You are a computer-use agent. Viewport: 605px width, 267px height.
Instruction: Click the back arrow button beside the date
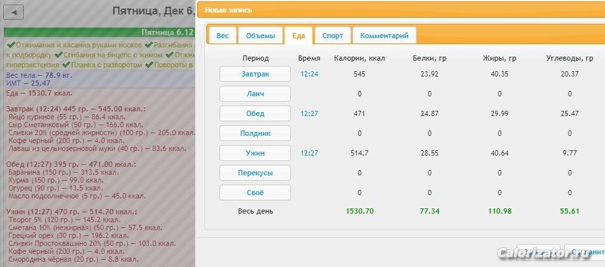tap(14, 12)
